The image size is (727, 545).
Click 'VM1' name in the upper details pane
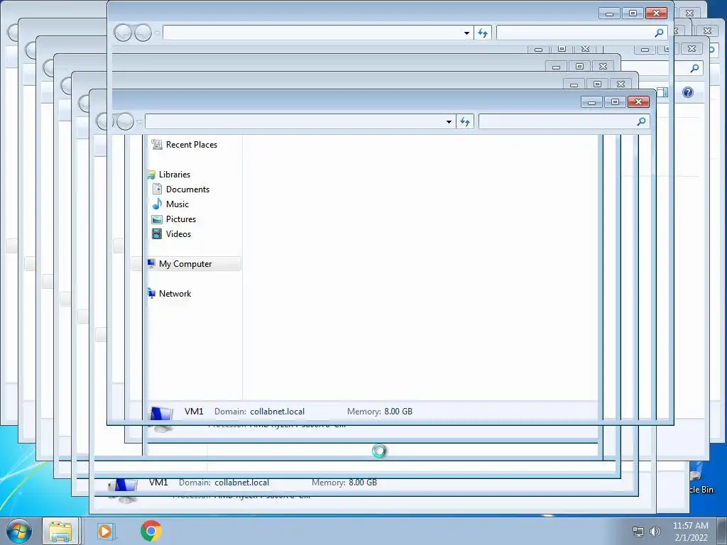(x=194, y=412)
